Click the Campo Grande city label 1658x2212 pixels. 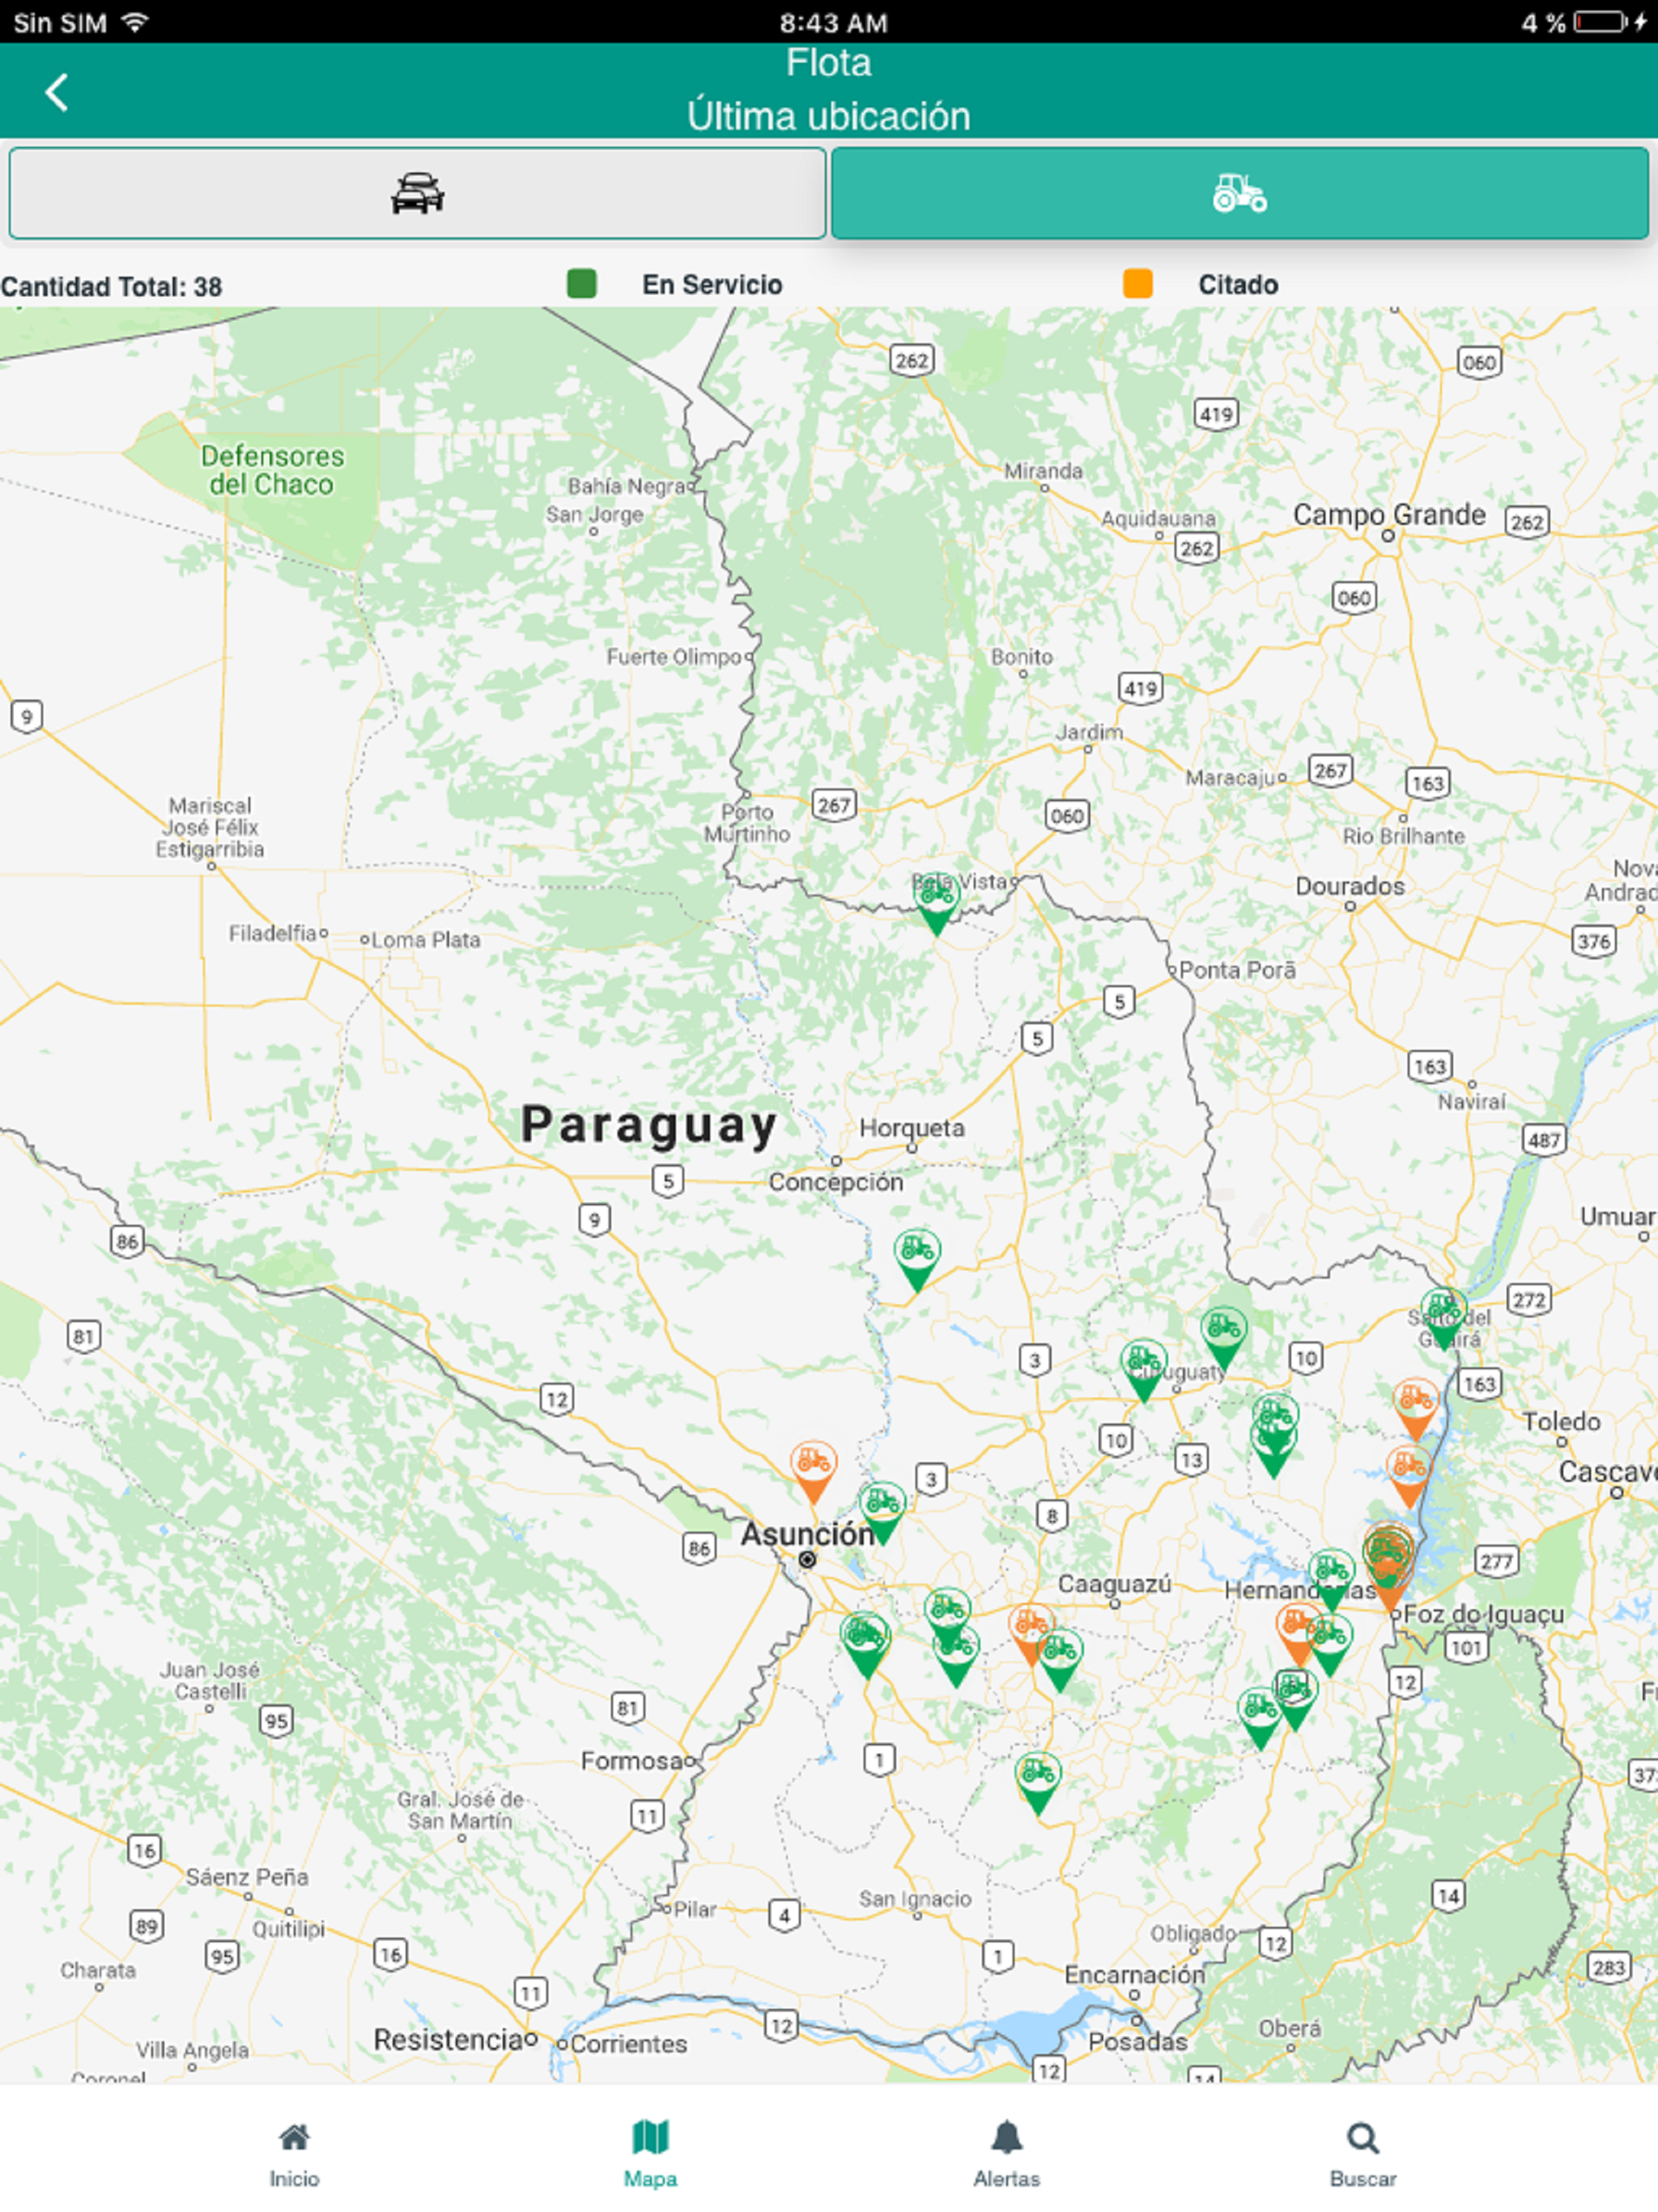[x=1389, y=515]
